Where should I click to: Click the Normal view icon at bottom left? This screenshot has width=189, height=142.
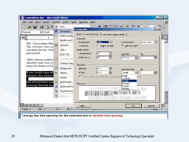[22, 105]
